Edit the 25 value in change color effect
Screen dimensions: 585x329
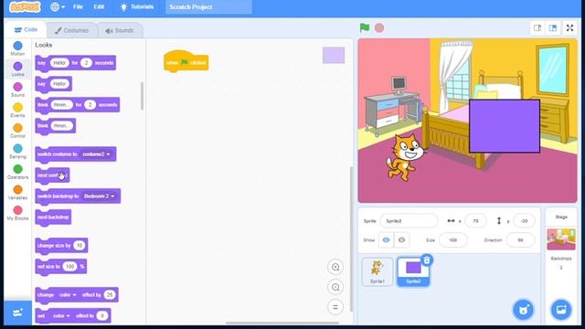(110, 294)
